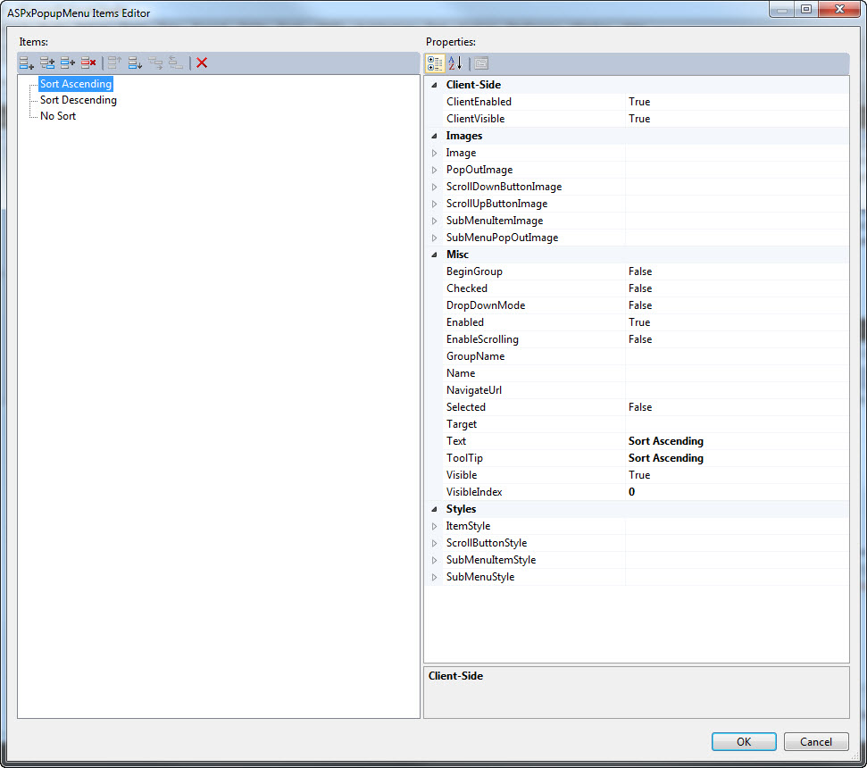Close the Items Editor window
Viewport: 867px width, 768px height.
[839, 9]
